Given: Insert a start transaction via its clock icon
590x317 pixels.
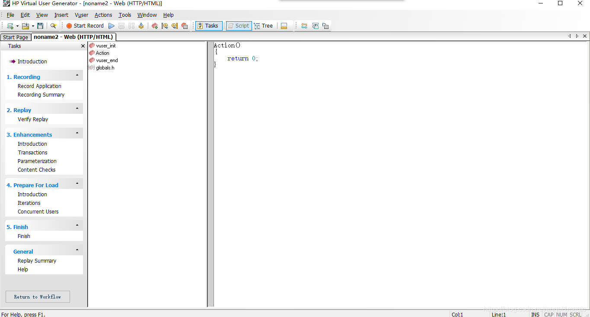Looking at the screenshot, I should (165, 26).
